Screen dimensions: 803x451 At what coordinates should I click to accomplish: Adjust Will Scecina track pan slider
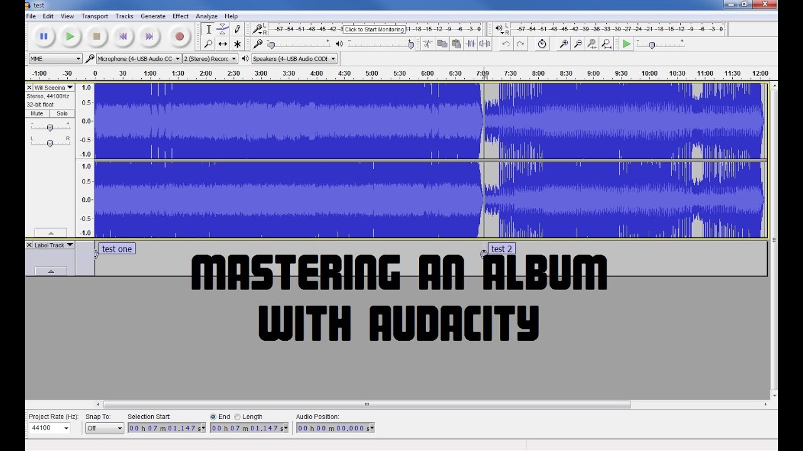point(50,143)
